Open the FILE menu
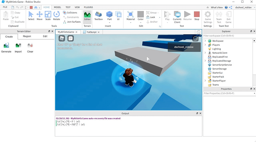This screenshot has height=142, width=256. 5,7
